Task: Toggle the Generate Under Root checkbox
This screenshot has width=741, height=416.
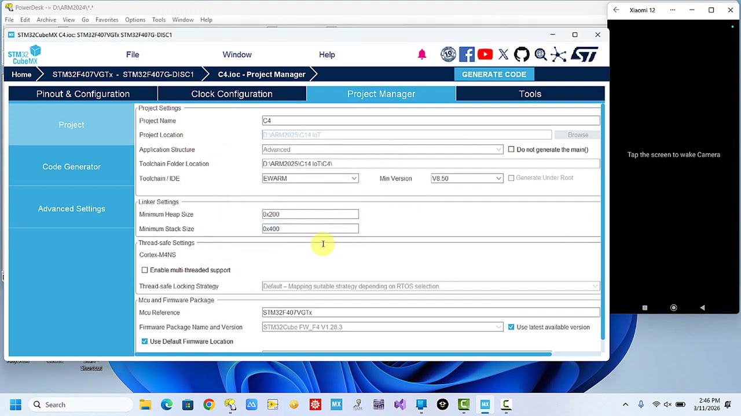Action: [511, 178]
